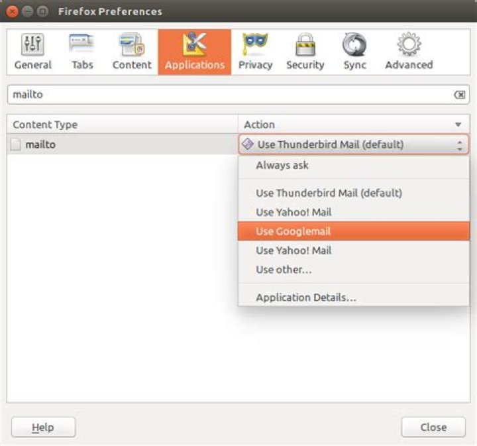Choose Use Thunderbird Mail (default) menu entry
This screenshot has width=477, height=446.
pyautogui.click(x=354, y=193)
